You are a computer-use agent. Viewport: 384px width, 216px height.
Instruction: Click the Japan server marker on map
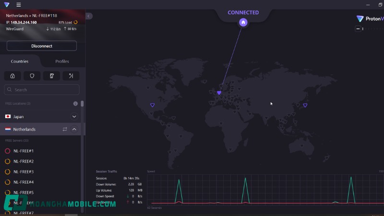click(305, 105)
